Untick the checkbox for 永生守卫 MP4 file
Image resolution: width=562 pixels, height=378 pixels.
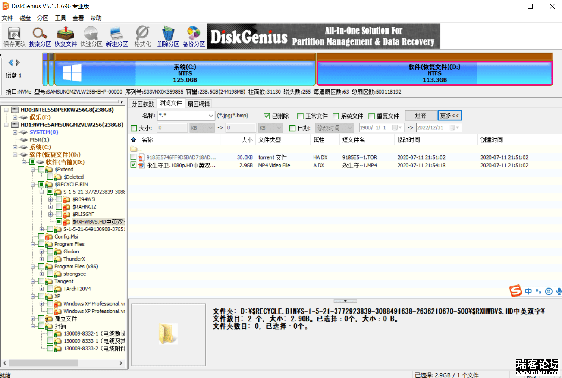134,165
